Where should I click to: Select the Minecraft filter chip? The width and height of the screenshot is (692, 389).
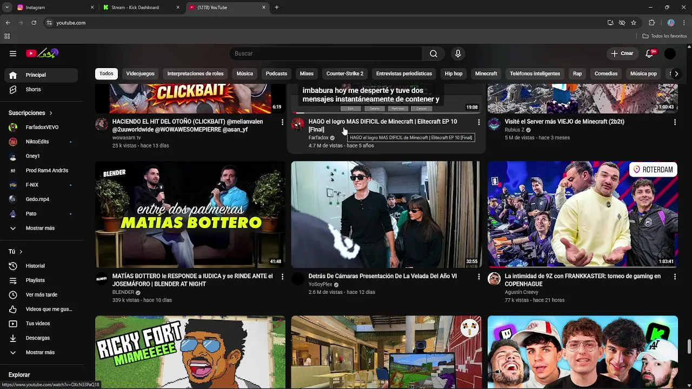(486, 73)
